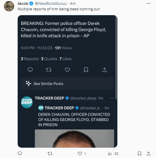
Task: View analytics showing 33 views
Action: [113, 154]
